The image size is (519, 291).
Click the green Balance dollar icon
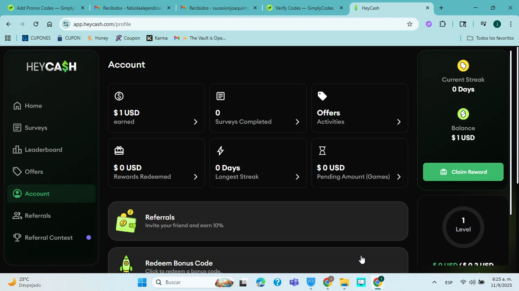click(x=463, y=114)
